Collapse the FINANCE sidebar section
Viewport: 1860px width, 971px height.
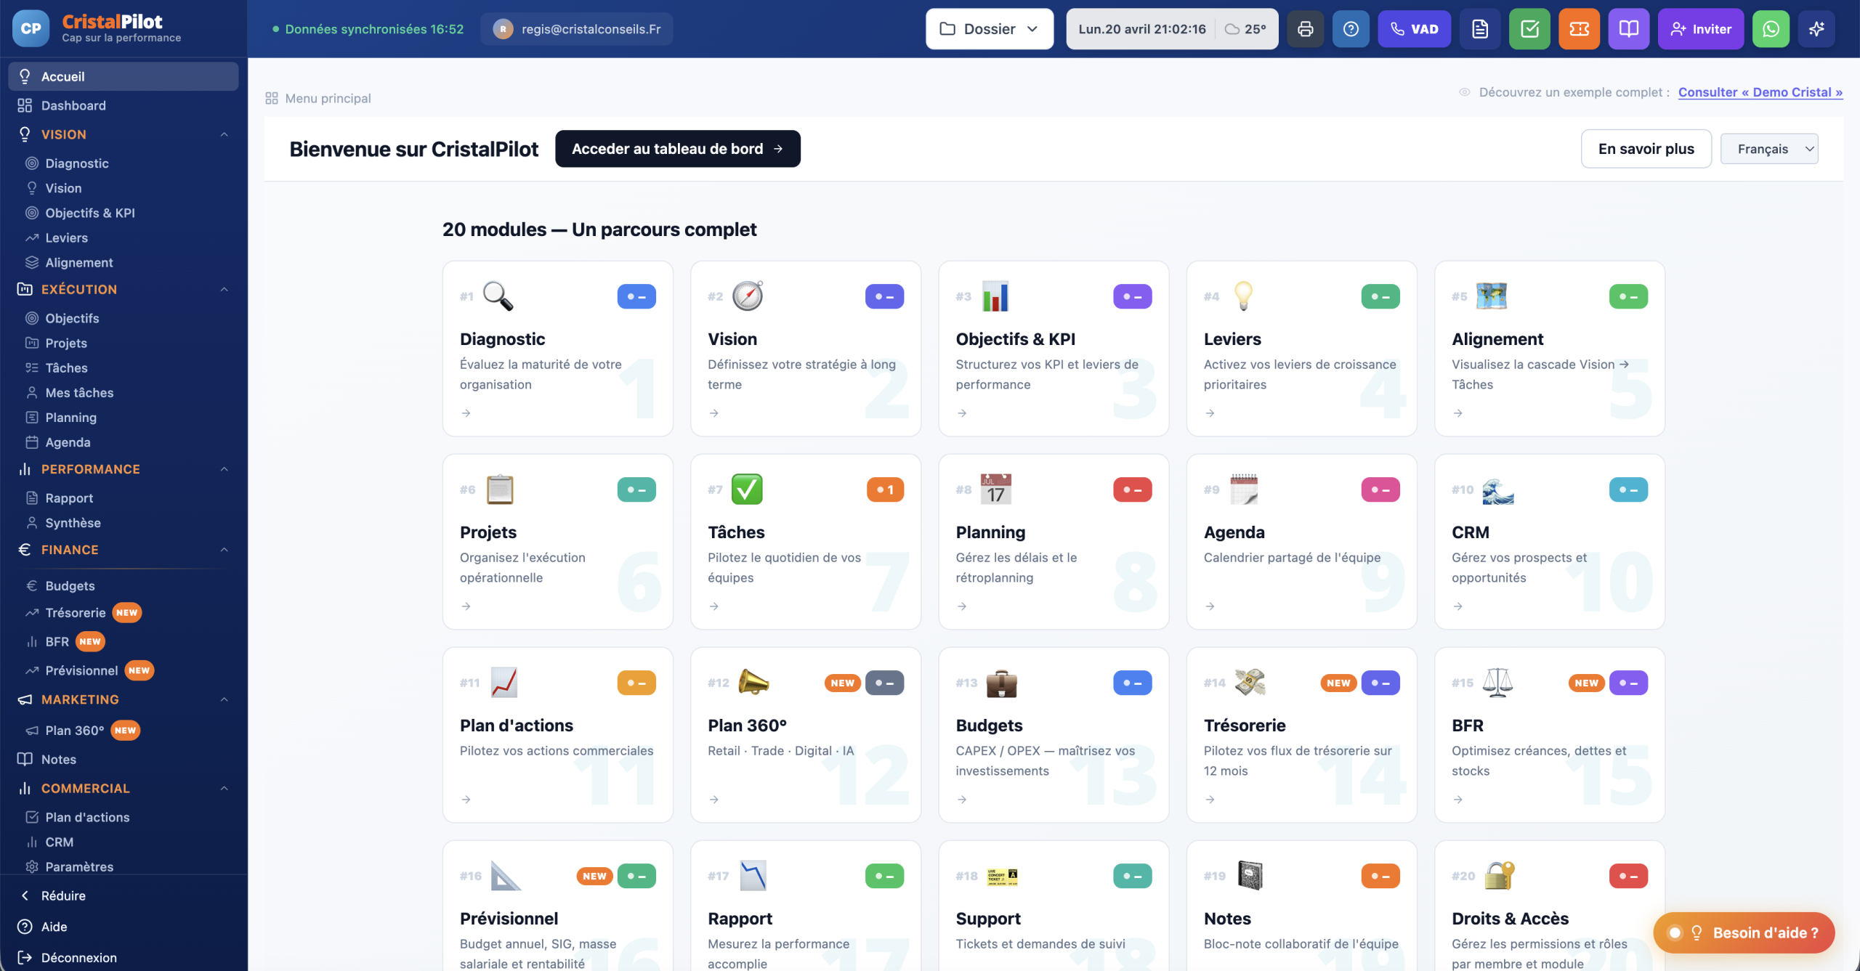pyautogui.click(x=225, y=550)
